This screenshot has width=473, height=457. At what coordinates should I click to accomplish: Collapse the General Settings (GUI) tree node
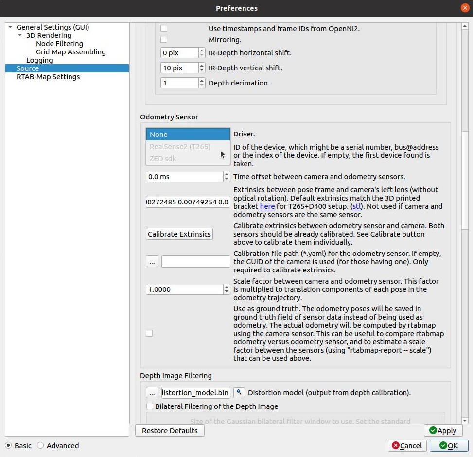pyautogui.click(x=10, y=27)
